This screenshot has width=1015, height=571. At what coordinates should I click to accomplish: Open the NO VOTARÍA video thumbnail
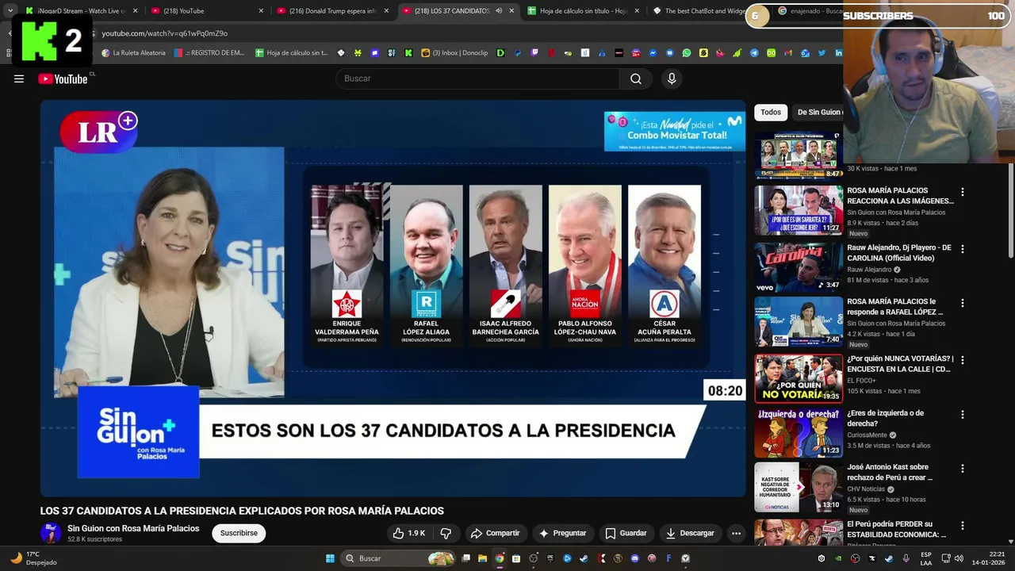pyautogui.click(x=799, y=378)
